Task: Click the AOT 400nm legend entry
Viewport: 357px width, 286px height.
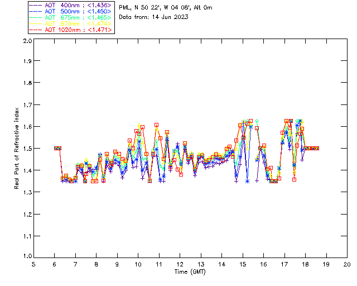Action: [x=71, y=5]
